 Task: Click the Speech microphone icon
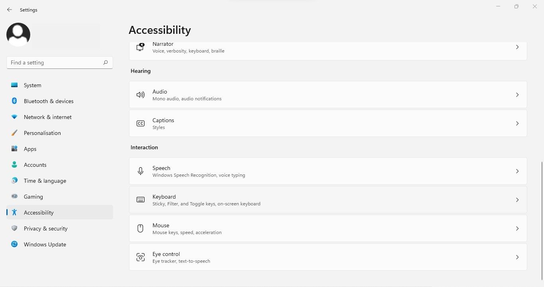(x=140, y=171)
